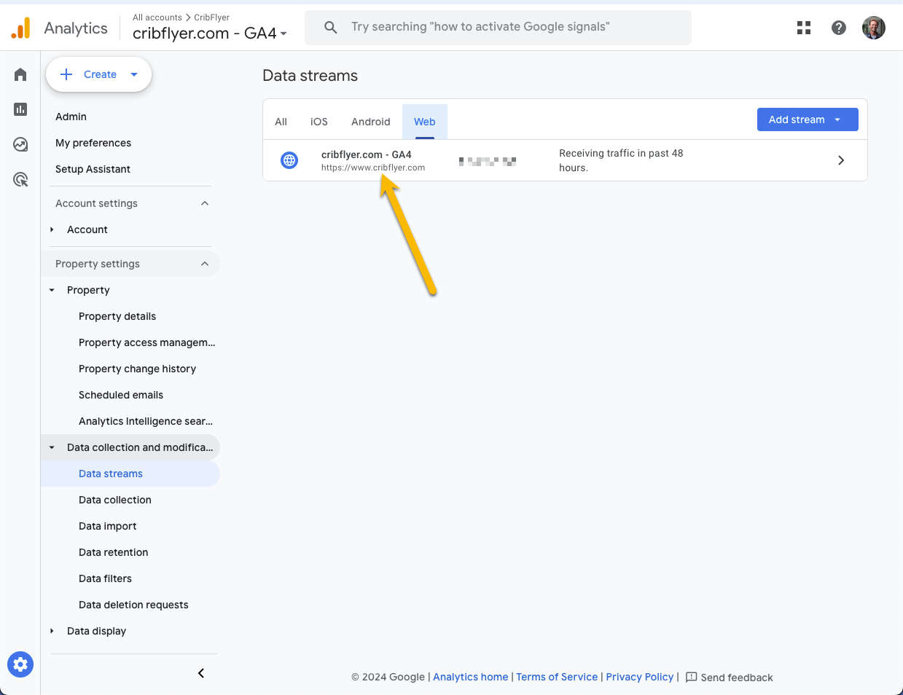Open Scheduled emails
903x695 pixels.
pyautogui.click(x=121, y=395)
